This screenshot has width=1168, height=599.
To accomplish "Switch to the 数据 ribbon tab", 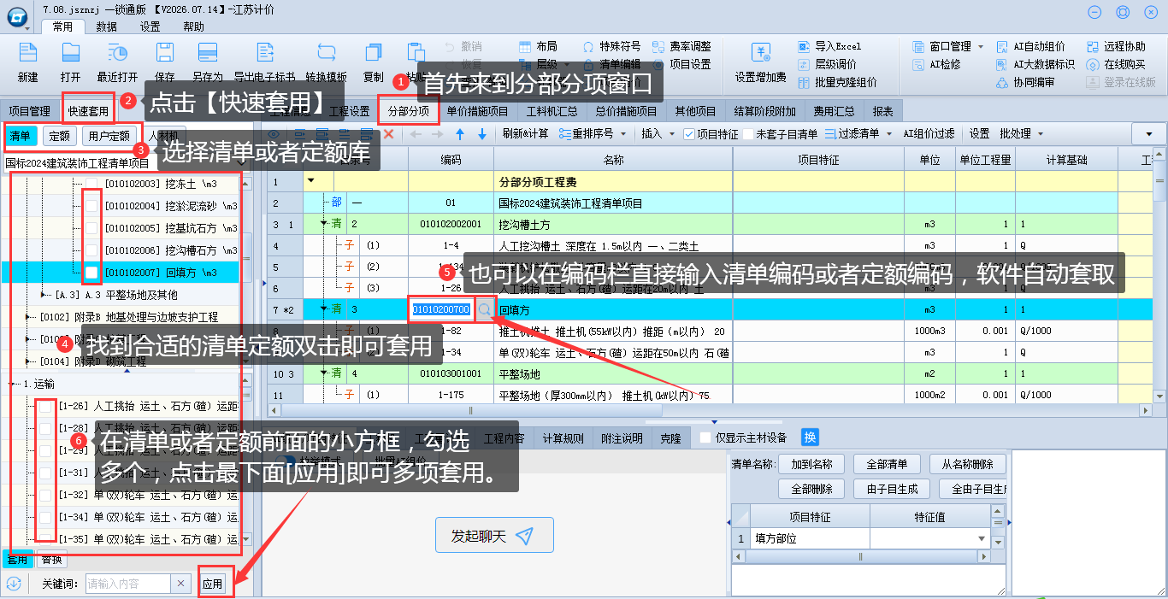I will tap(107, 26).
